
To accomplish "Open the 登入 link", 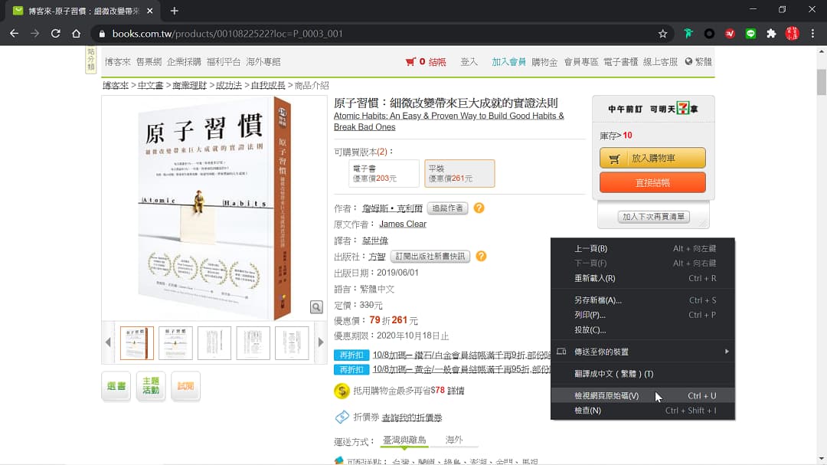I will coord(469,62).
